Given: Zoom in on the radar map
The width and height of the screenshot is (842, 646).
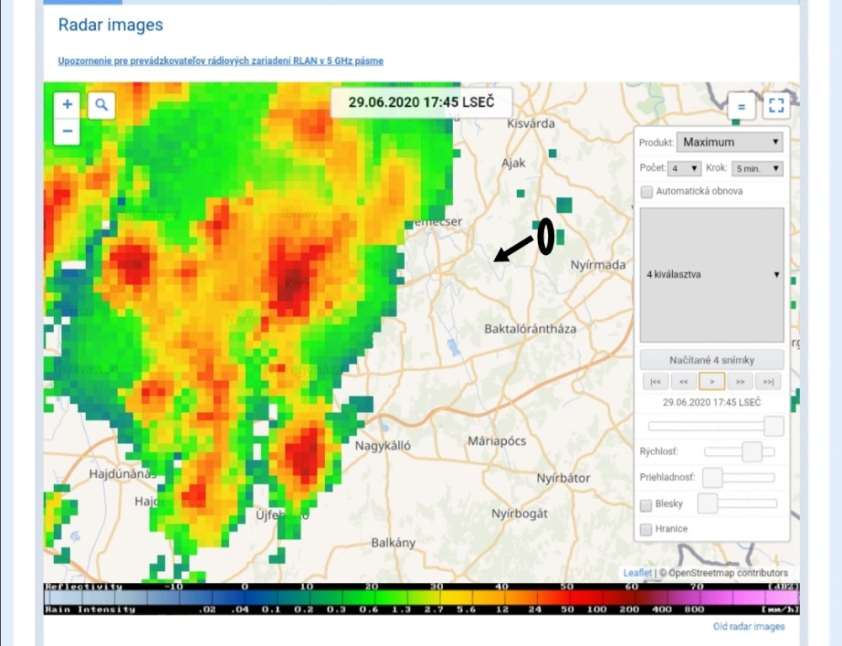Looking at the screenshot, I should click(x=67, y=105).
